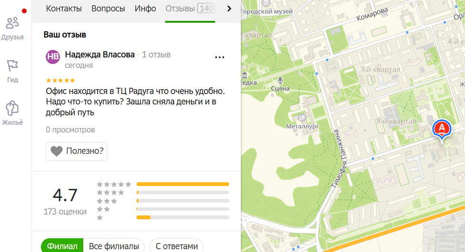Click the red notification dot

pos(24,11)
